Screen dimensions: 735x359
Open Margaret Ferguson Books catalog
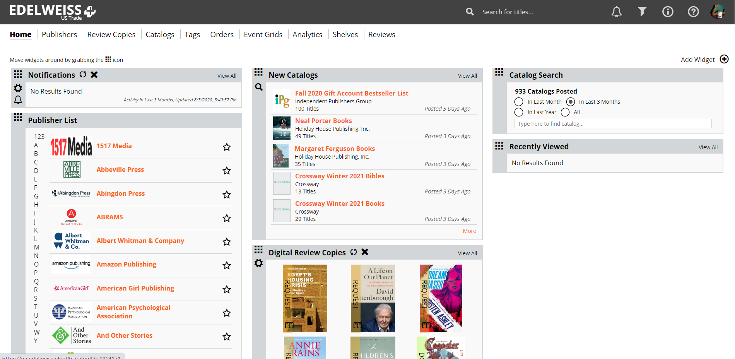[x=335, y=149]
